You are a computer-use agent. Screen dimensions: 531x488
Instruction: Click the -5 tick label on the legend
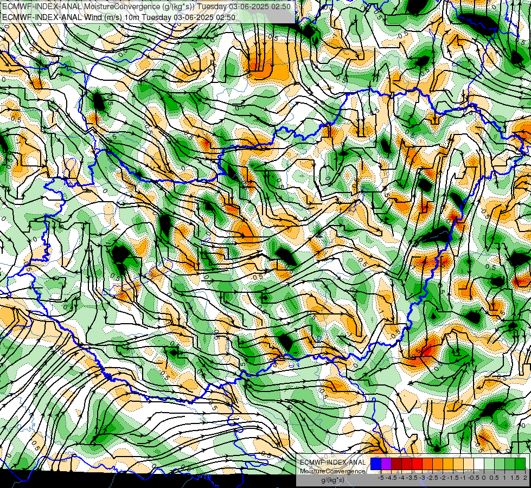click(x=381, y=478)
